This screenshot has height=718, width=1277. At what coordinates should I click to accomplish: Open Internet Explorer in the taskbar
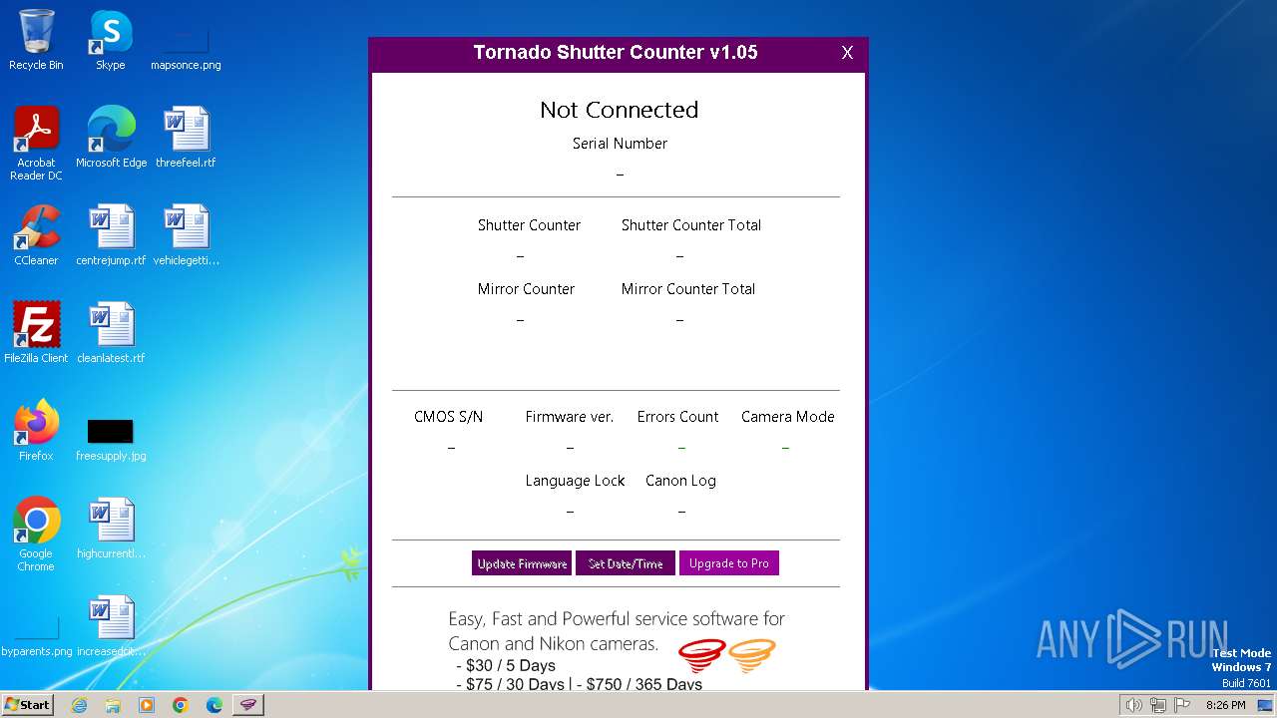(x=79, y=705)
